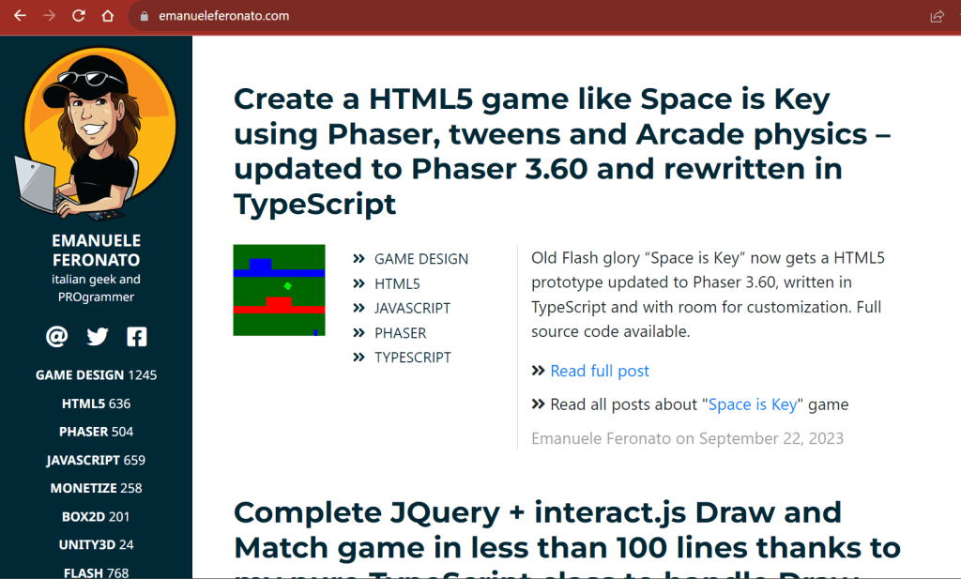Open the GAME DESIGN 1245 sidebar category
The width and height of the screenshot is (961, 579).
[x=96, y=375]
